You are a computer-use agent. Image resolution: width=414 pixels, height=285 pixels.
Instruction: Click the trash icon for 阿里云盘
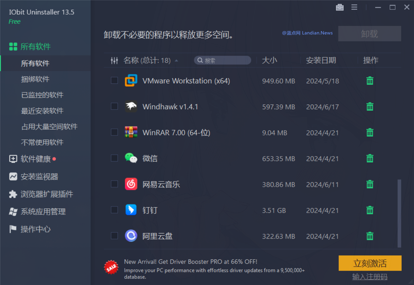tap(370, 236)
